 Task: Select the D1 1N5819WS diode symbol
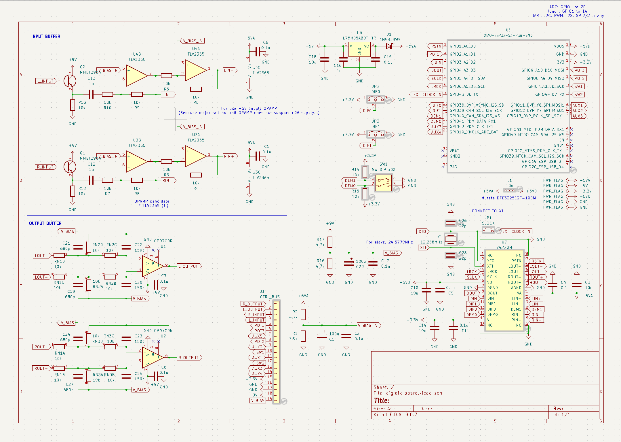click(x=390, y=46)
